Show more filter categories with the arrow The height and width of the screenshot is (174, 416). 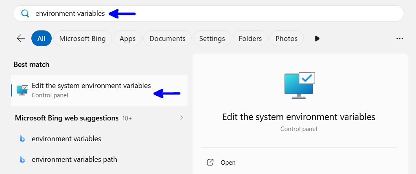pyautogui.click(x=317, y=39)
